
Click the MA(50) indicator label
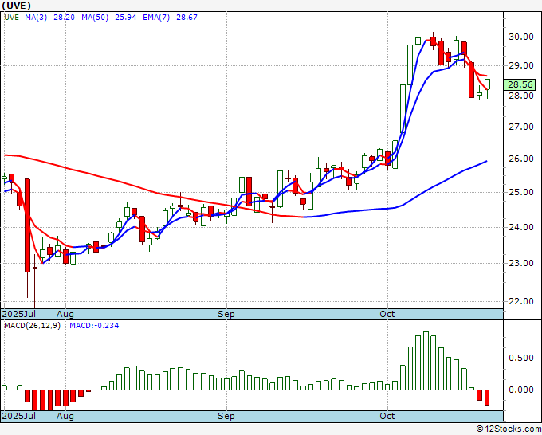point(95,18)
